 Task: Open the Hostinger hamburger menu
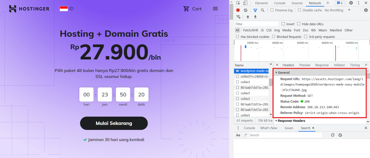tap(215, 9)
